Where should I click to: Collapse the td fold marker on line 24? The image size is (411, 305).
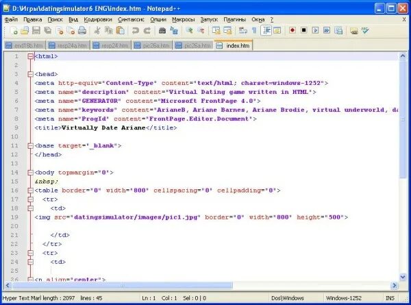coord(30,262)
